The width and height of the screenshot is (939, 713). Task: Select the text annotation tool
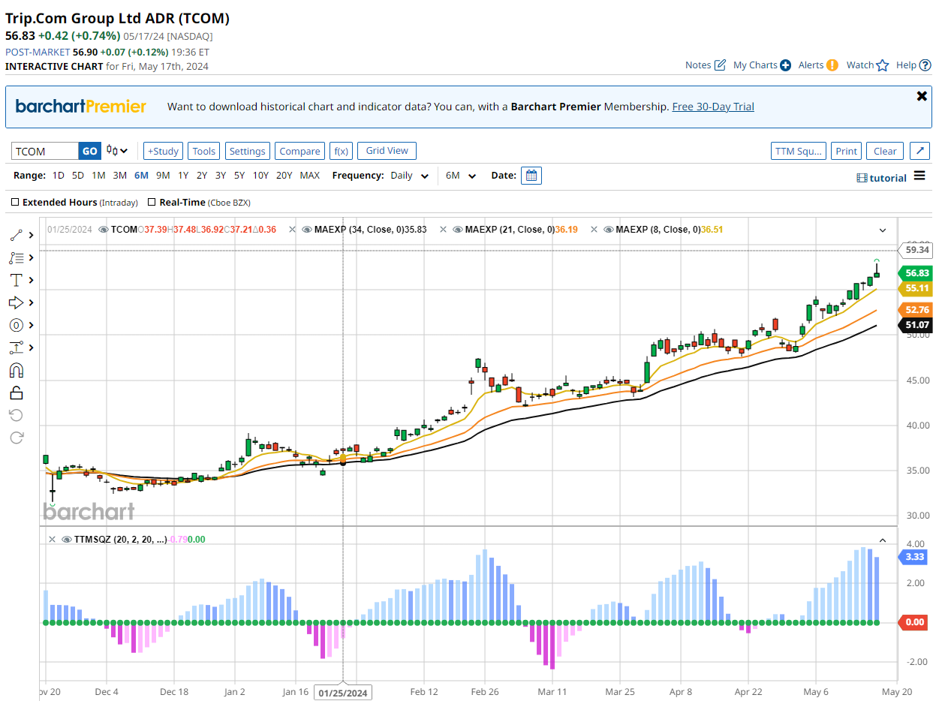[x=16, y=280]
